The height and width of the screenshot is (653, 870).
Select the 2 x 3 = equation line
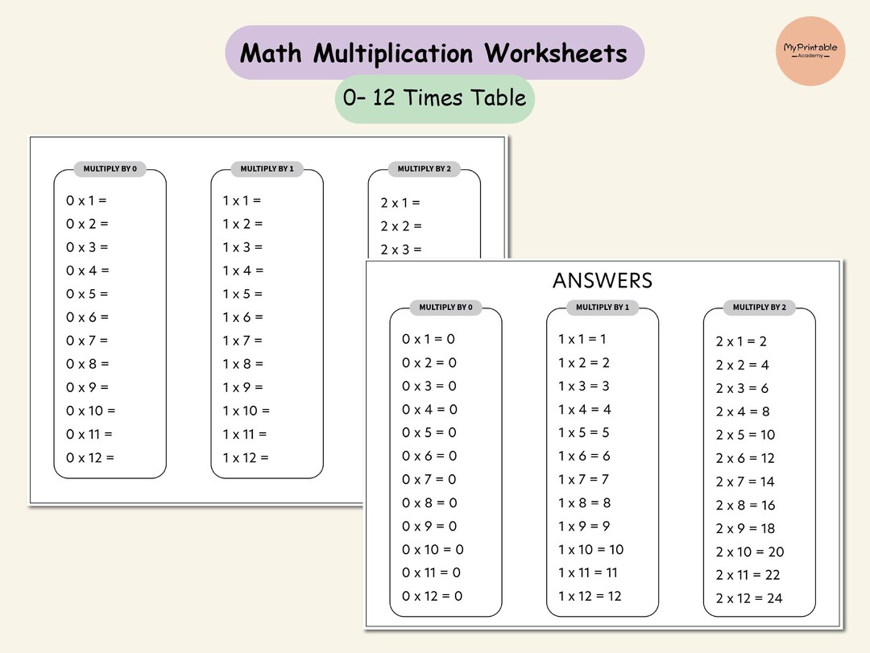(x=400, y=249)
